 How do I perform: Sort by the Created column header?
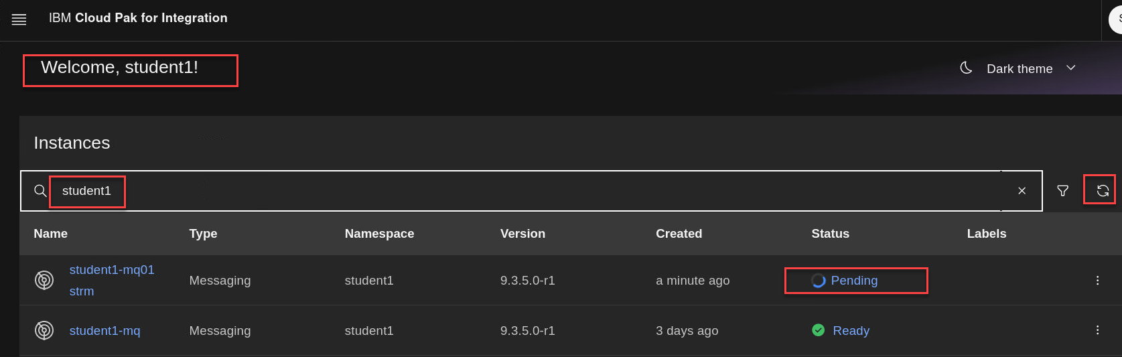coord(679,234)
